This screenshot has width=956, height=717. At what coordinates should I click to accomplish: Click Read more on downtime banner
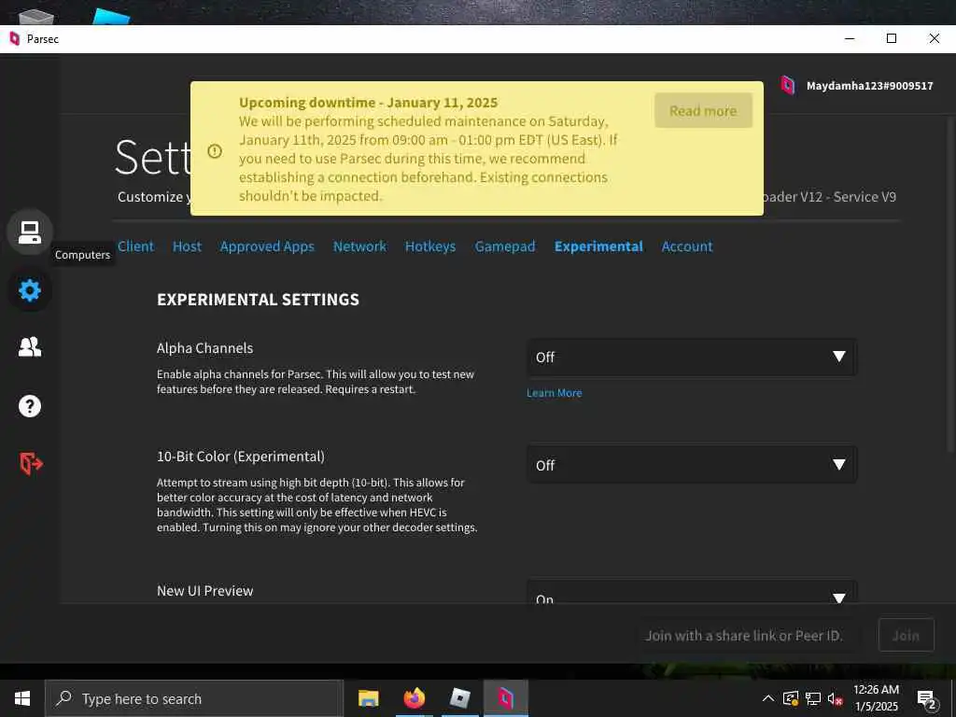coord(704,111)
